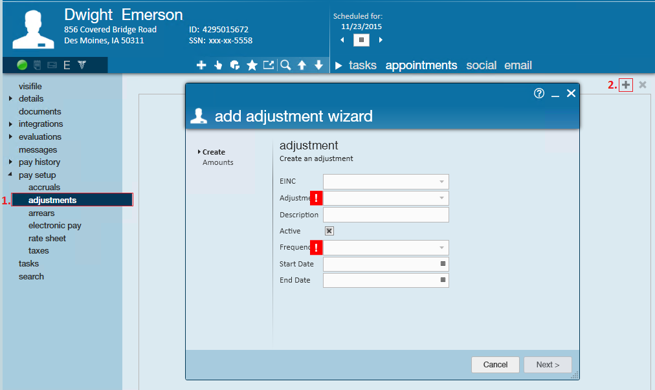Click the Description input field
The image size is (655, 390).
point(386,215)
